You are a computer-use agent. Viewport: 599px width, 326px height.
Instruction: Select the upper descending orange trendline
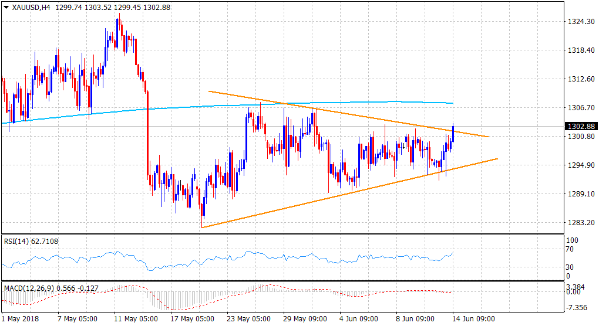pyautogui.click(x=352, y=116)
